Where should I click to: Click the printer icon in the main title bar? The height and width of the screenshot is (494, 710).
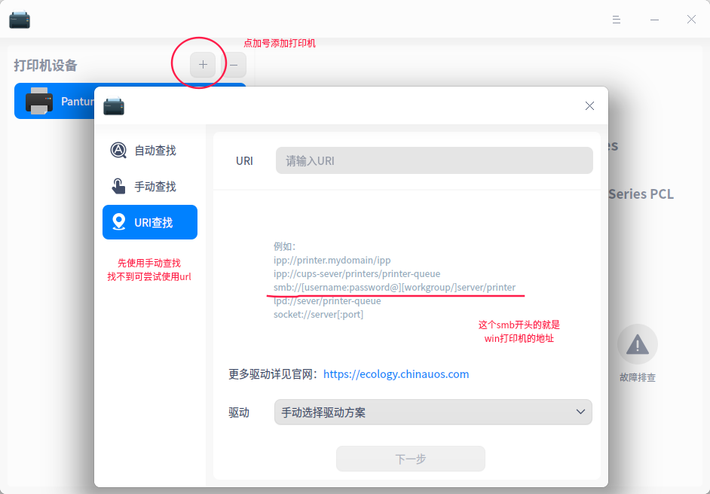(20, 20)
